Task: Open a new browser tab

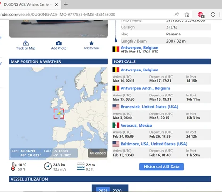Action: pyautogui.click(x=66, y=4)
